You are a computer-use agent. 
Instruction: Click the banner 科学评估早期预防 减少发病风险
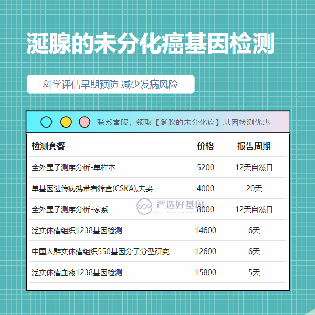click(110, 84)
